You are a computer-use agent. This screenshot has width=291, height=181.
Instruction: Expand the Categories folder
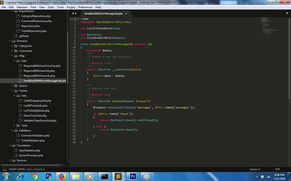click(12, 46)
